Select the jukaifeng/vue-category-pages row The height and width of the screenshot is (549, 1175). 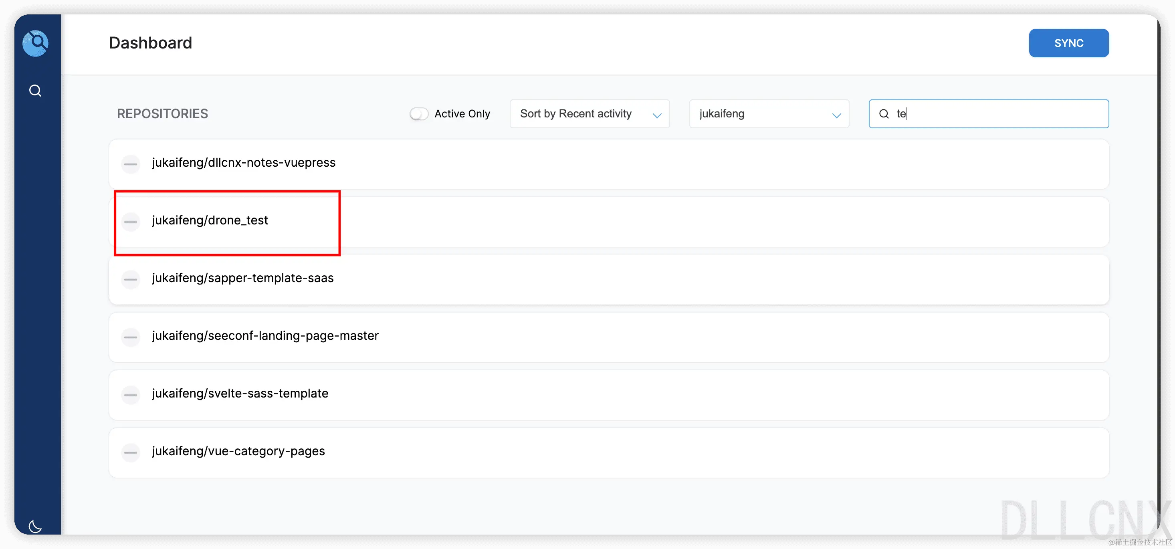[x=238, y=451]
